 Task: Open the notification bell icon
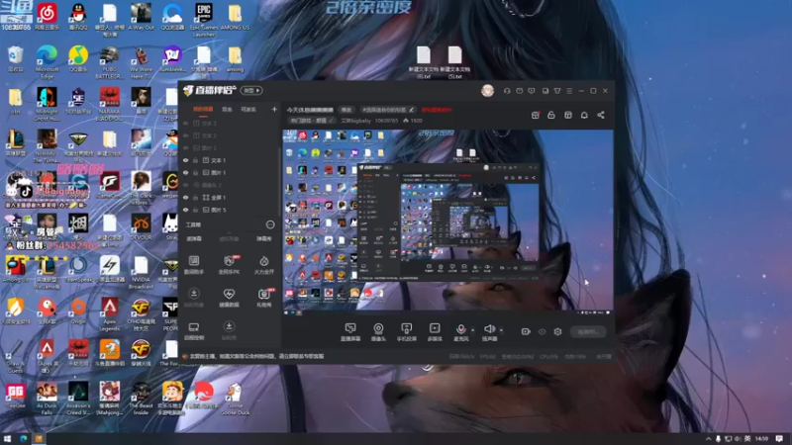(x=584, y=115)
